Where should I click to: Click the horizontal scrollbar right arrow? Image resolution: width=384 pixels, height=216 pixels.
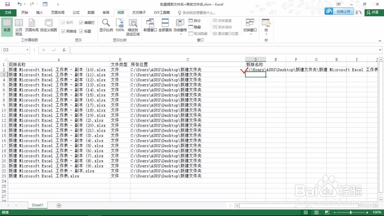point(376,206)
